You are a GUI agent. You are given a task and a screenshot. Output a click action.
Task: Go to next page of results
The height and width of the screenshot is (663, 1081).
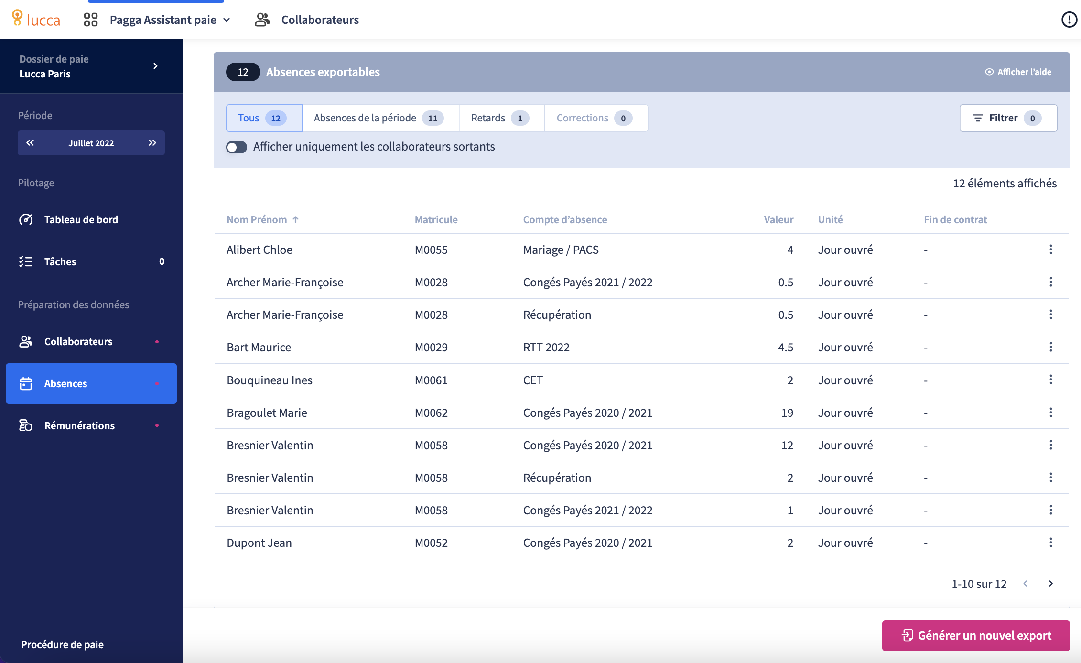point(1051,584)
